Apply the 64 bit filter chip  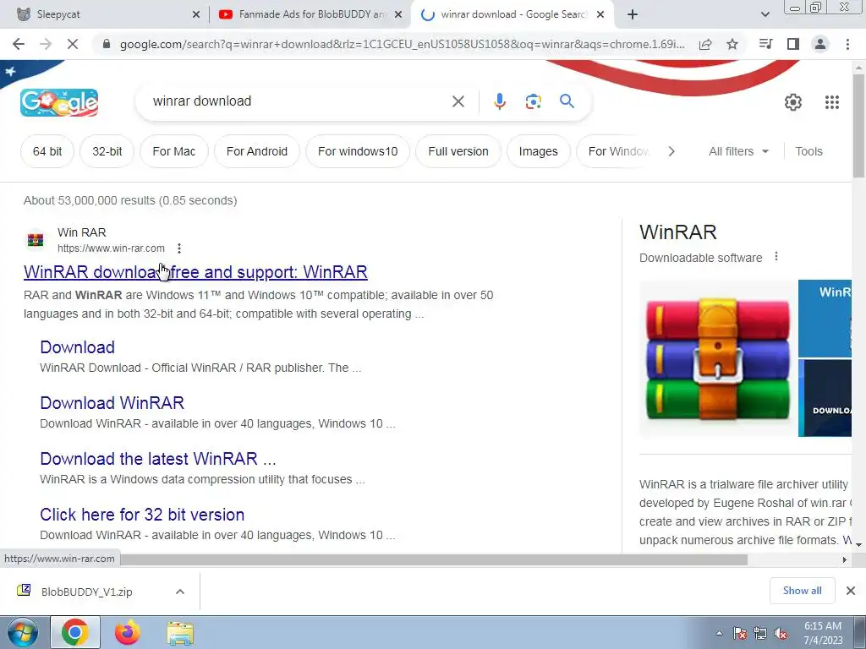tap(47, 151)
